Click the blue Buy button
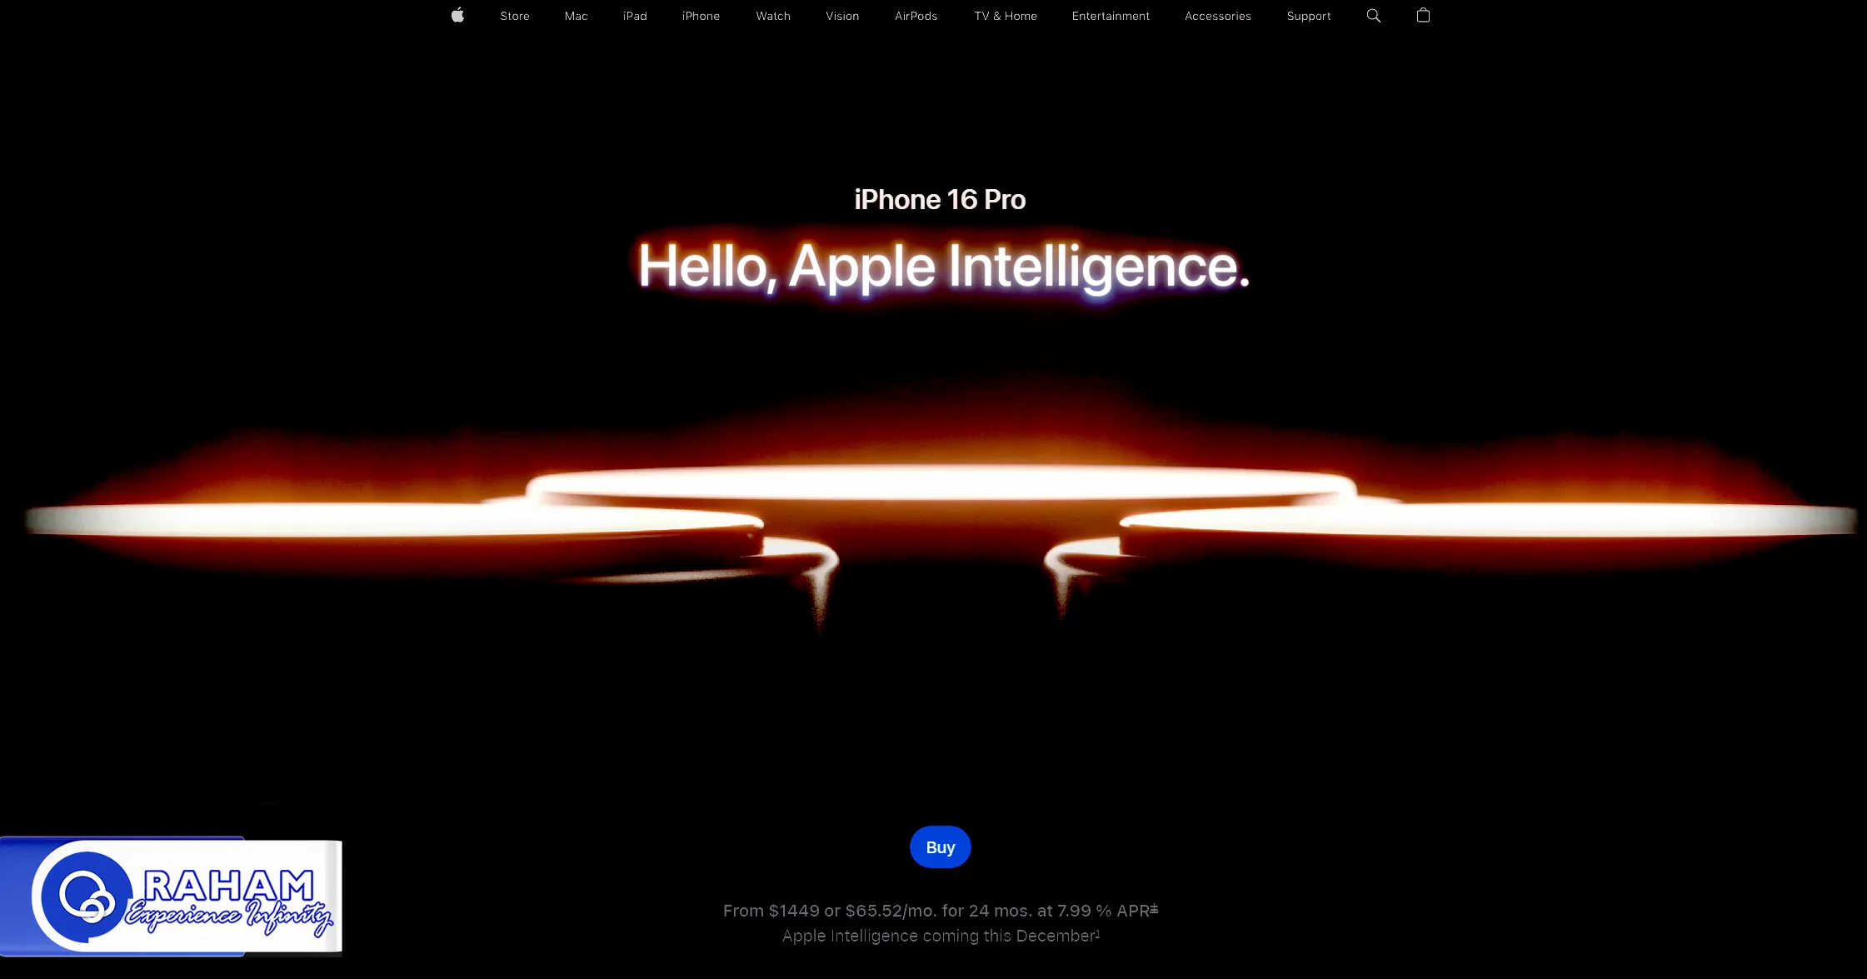This screenshot has width=1867, height=979. coord(941,847)
